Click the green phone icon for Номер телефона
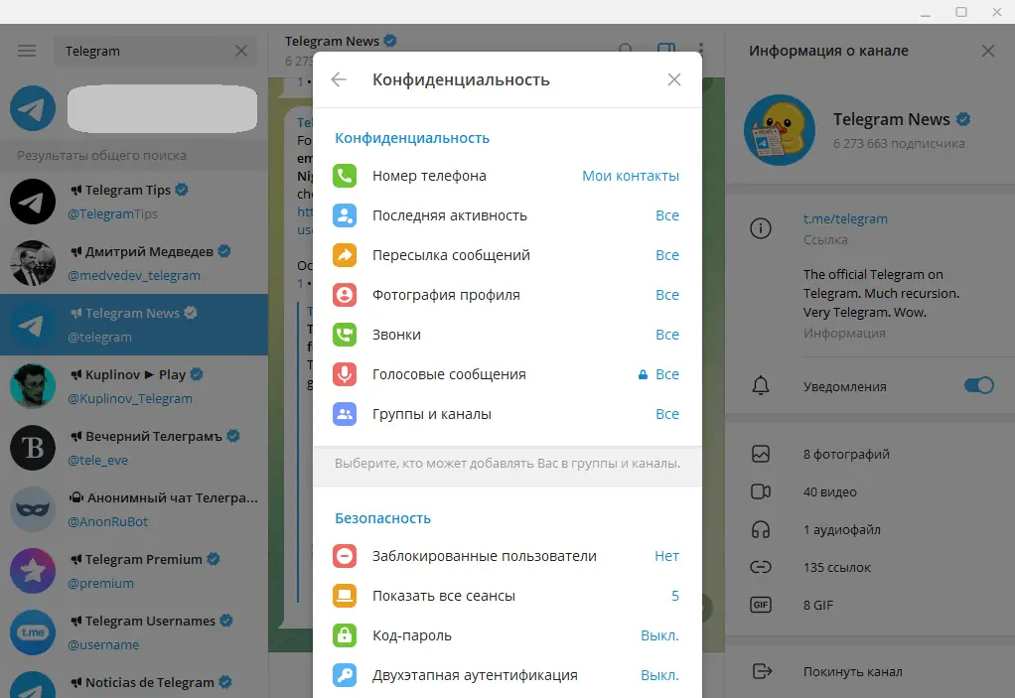1015x698 pixels. pos(345,176)
